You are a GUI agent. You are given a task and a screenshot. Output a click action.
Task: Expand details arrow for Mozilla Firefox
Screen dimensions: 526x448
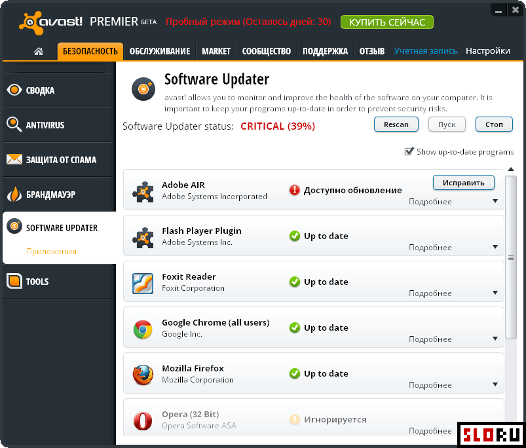coord(495,384)
